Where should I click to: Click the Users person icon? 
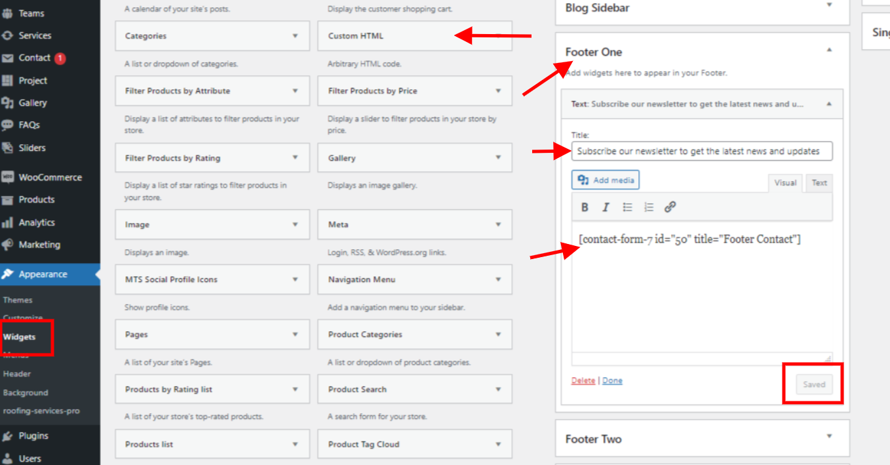click(8, 458)
